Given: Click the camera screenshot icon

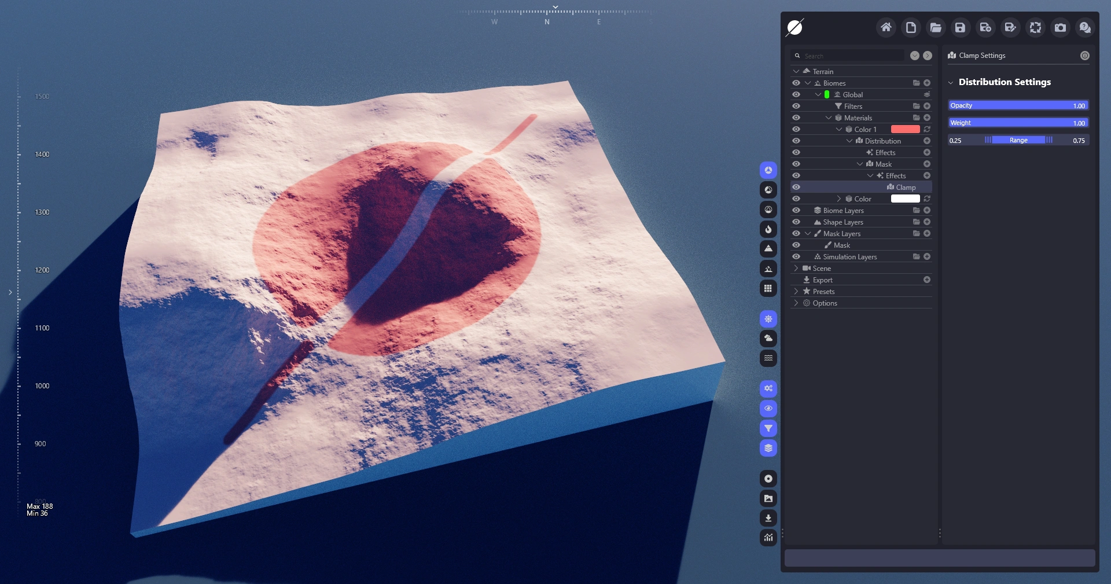Looking at the screenshot, I should coord(1060,27).
